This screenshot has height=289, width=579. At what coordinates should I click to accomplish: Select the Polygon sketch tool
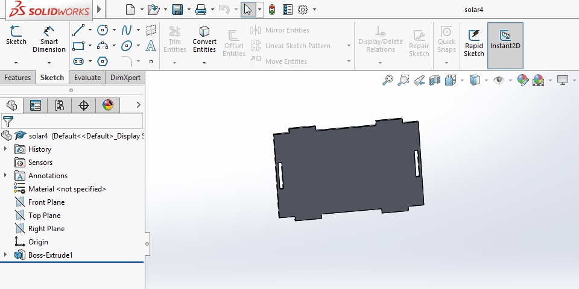[x=103, y=61]
